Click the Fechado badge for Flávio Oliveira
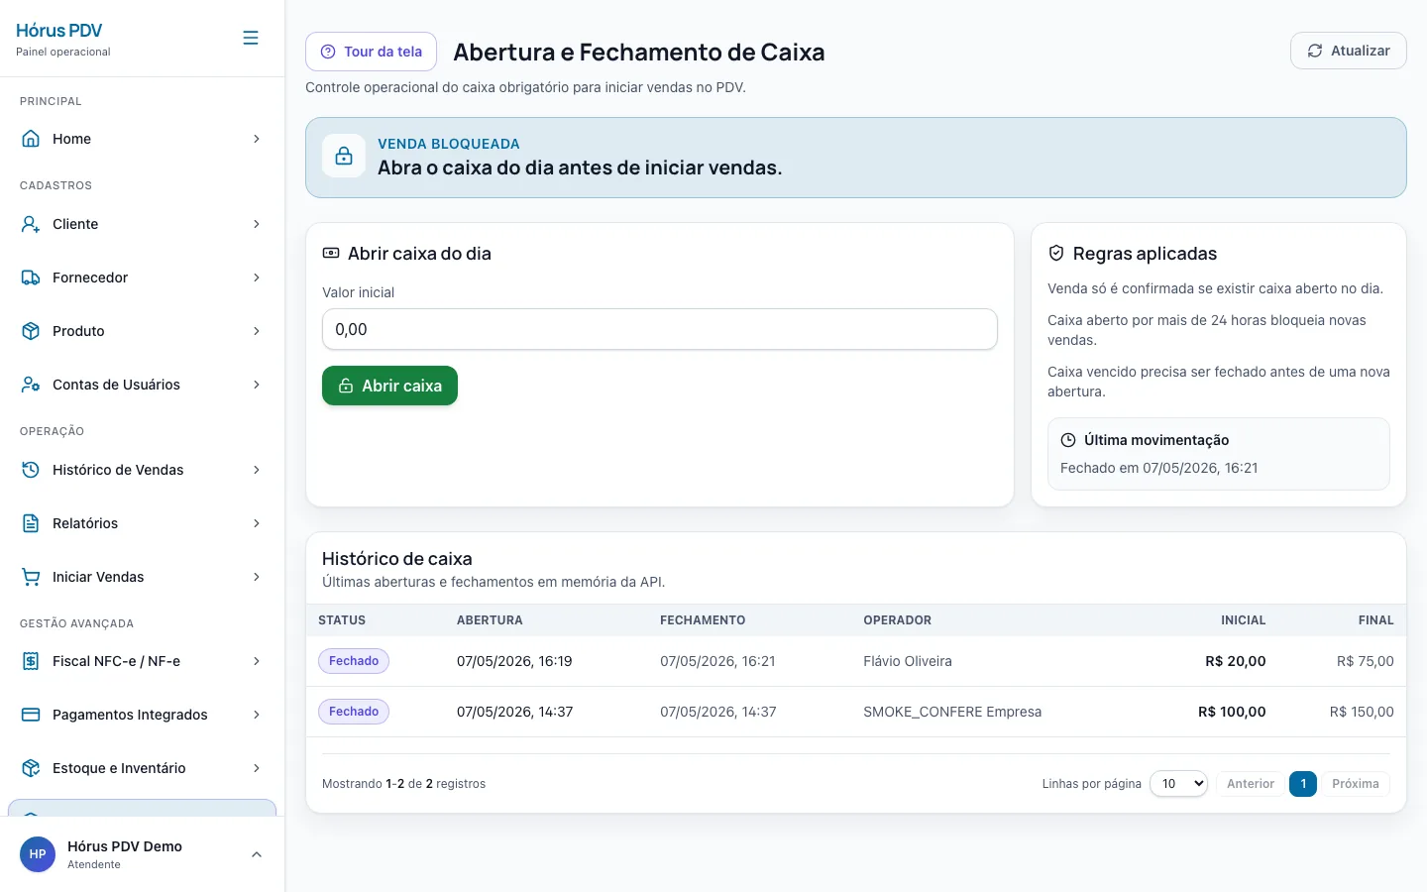The height and width of the screenshot is (892, 1427). coord(354,661)
